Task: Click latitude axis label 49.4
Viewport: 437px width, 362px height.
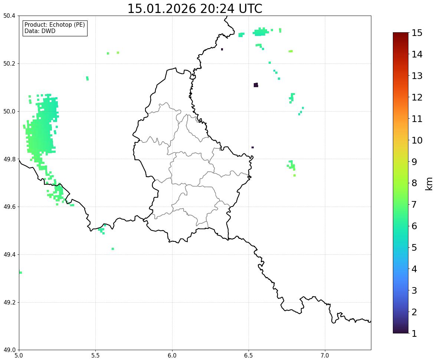Action: point(9,254)
